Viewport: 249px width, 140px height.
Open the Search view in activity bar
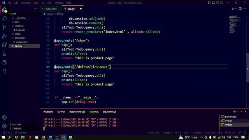(4, 19)
